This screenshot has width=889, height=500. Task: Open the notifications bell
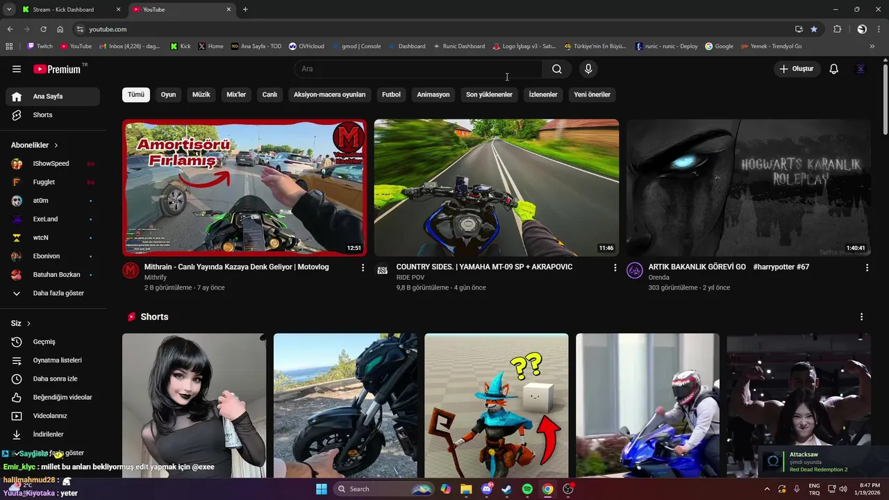(x=834, y=69)
